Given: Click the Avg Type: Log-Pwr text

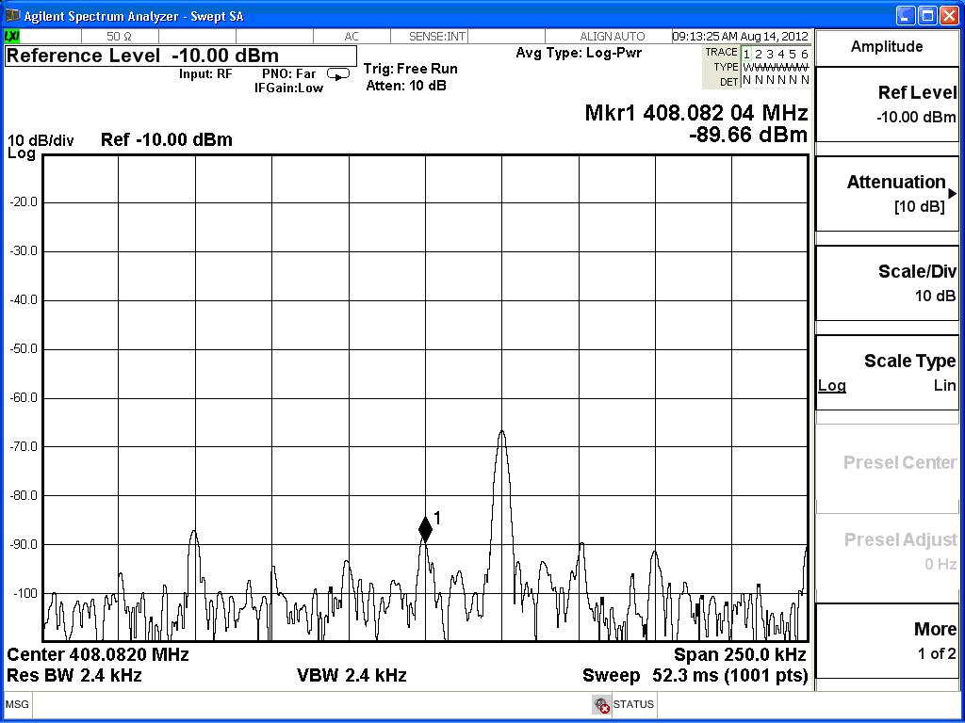Looking at the screenshot, I should point(580,53).
